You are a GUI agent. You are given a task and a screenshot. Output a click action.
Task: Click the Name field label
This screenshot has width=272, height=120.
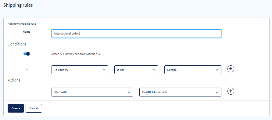(x=27, y=32)
